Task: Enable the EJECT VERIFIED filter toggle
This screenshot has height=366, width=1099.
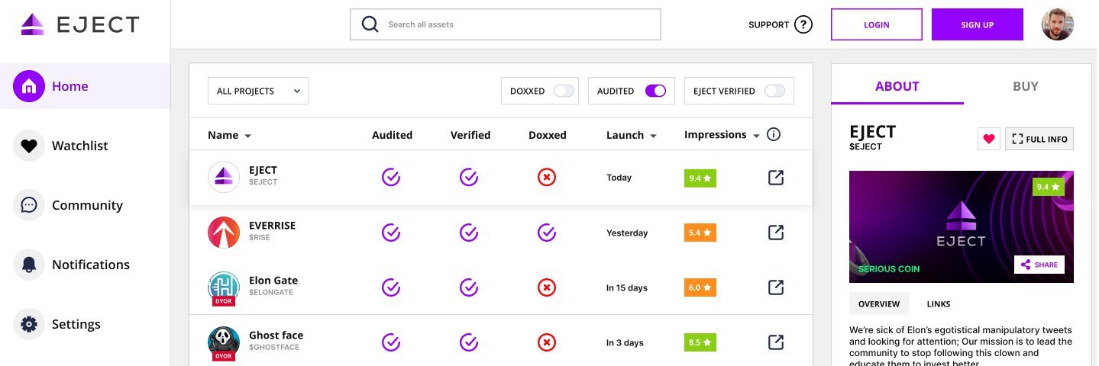Action: [774, 91]
